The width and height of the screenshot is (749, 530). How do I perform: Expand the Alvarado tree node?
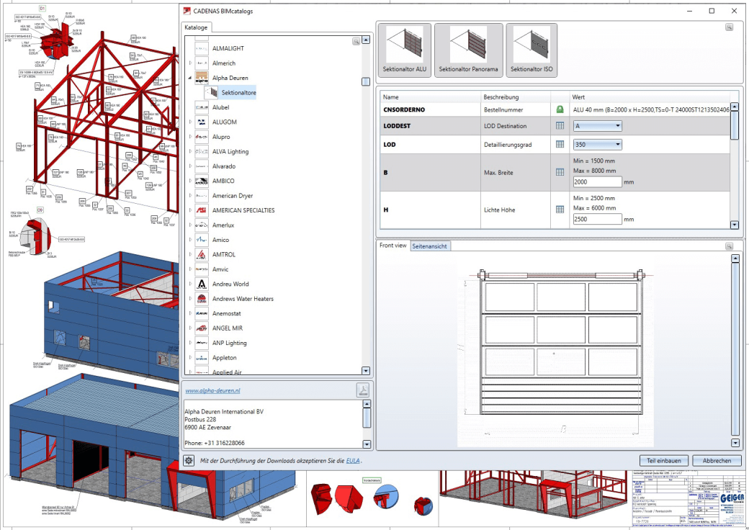click(x=190, y=166)
